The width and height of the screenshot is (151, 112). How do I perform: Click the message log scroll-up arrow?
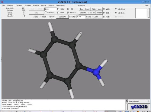[x=127, y=101]
